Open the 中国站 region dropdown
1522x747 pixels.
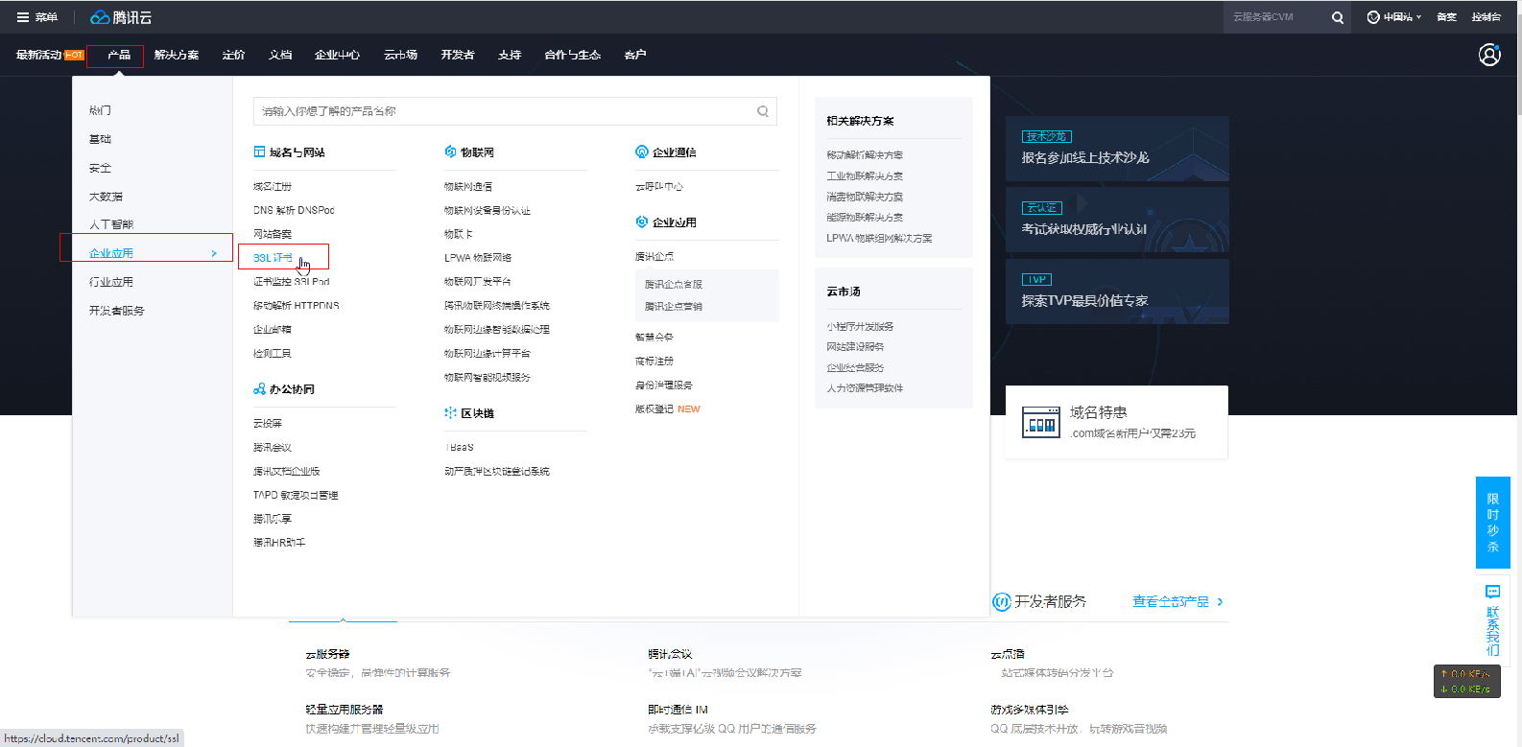coord(1394,17)
